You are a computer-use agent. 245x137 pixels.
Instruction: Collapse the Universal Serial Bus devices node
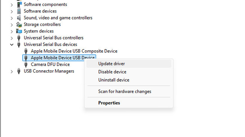pyautogui.click(x=12, y=44)
